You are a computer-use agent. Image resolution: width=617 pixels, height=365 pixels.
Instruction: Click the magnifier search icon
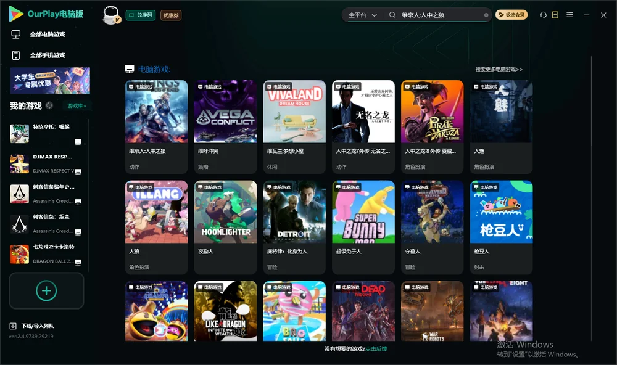tap(392, 15)
